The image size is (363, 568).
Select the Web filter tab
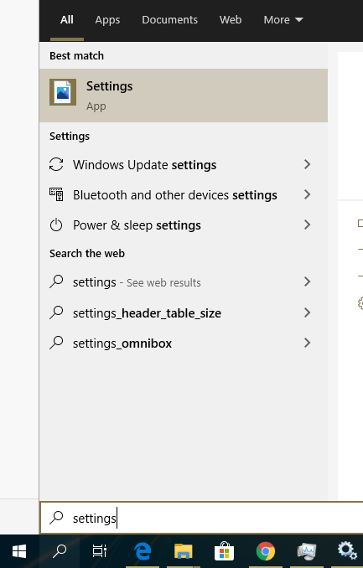click(231, 20)
